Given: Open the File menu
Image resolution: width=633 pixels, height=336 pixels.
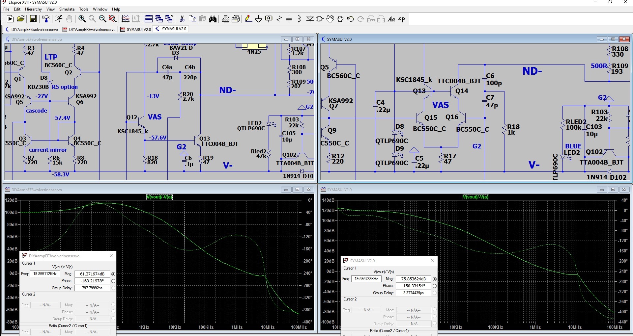Looking at the screenshot, I should click(6, 9).
